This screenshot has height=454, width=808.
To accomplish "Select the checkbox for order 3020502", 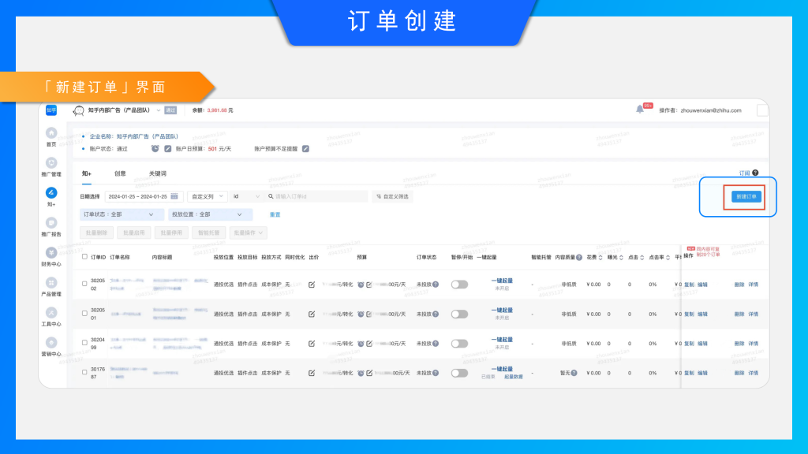I will [84, 284].
